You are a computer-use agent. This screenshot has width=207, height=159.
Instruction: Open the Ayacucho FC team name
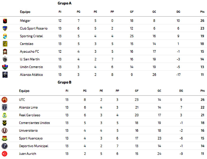click(x=29, y=51)
